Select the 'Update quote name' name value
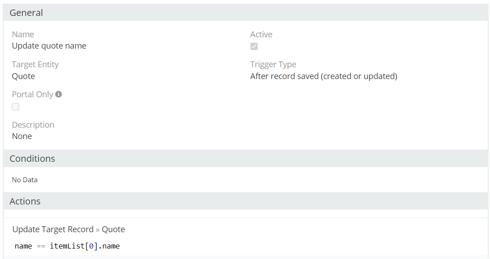The width and height of the screenshot is (490, 259). coord(49,46)
